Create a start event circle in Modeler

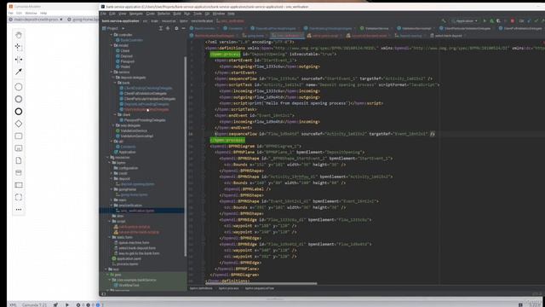pyautogui.click(x=19, y=87)
